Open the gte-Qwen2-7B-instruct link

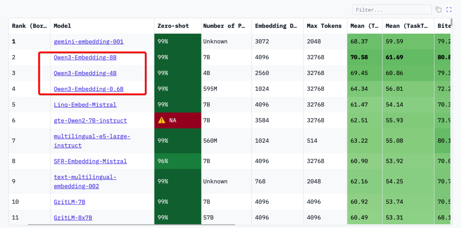coord(90,120)
